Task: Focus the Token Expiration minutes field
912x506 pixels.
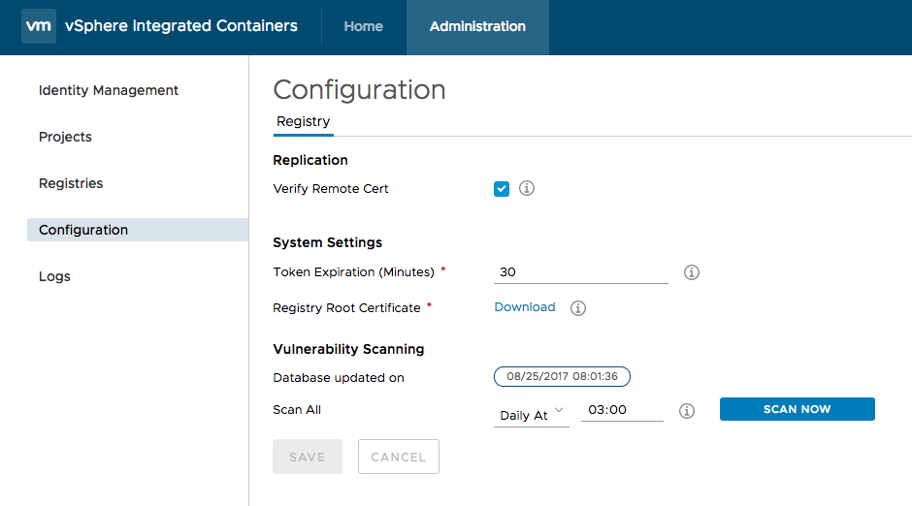Action: 580,271
